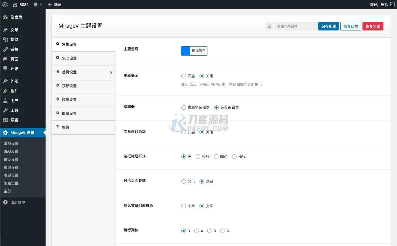Open the WordPress logo menu
This screenshot has width=397, height=246.
click(x=5, y=4)
